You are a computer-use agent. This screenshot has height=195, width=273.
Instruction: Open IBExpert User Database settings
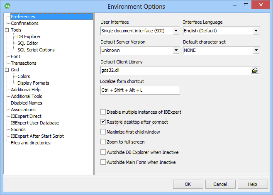pos(35,123)
